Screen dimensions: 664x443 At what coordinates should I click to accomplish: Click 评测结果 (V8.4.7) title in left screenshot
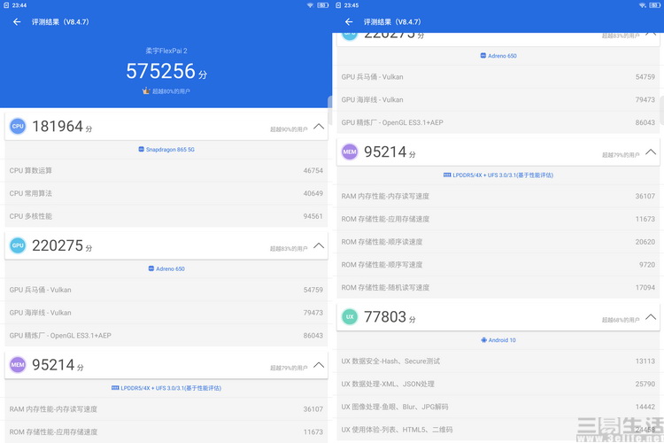click(60, 21)
